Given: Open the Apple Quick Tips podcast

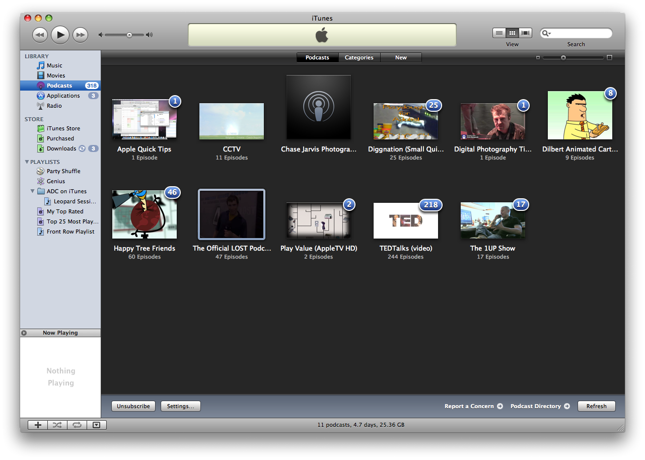Looking at the screenshot, I should 145,119.
